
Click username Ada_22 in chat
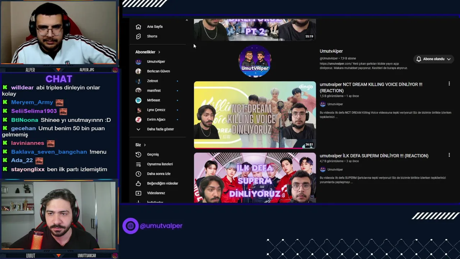[22, 160]
